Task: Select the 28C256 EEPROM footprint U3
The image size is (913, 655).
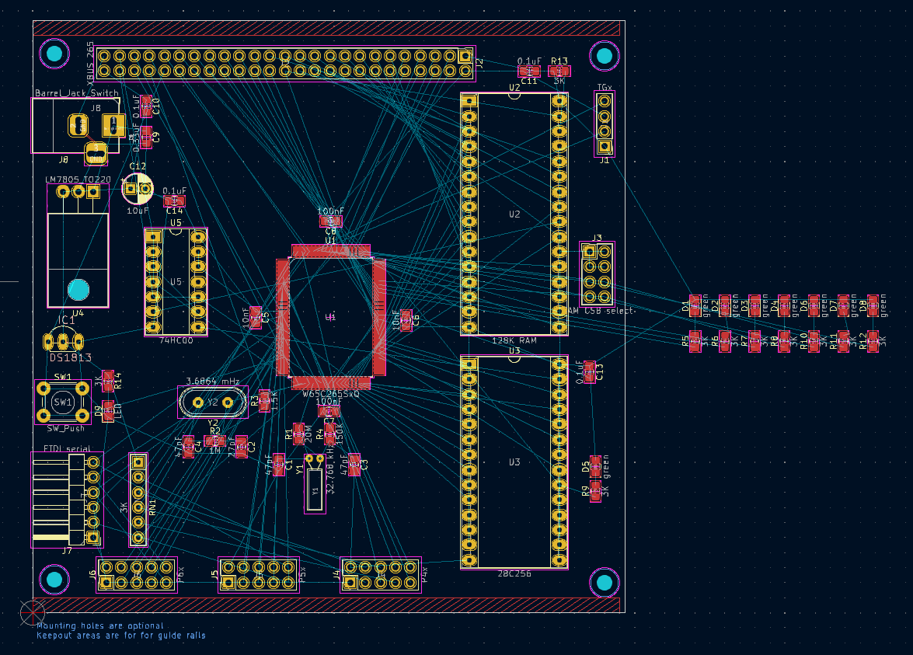Action: tap(514, 462)
